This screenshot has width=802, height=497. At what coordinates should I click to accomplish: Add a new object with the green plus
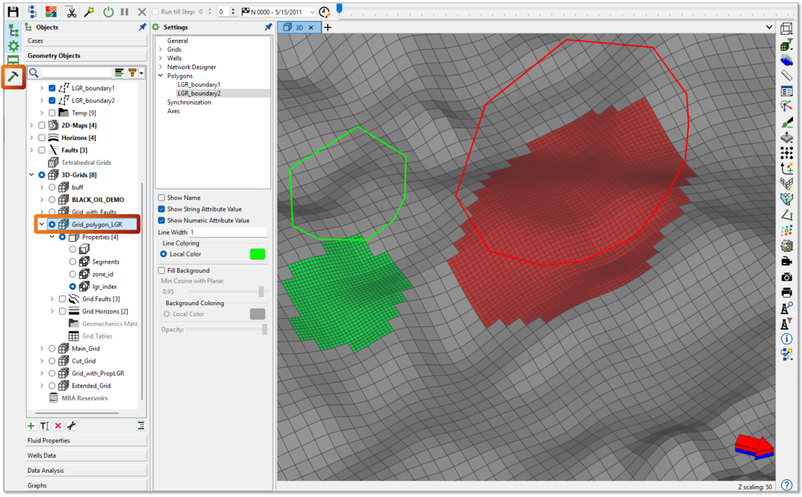tap(31, 426)
